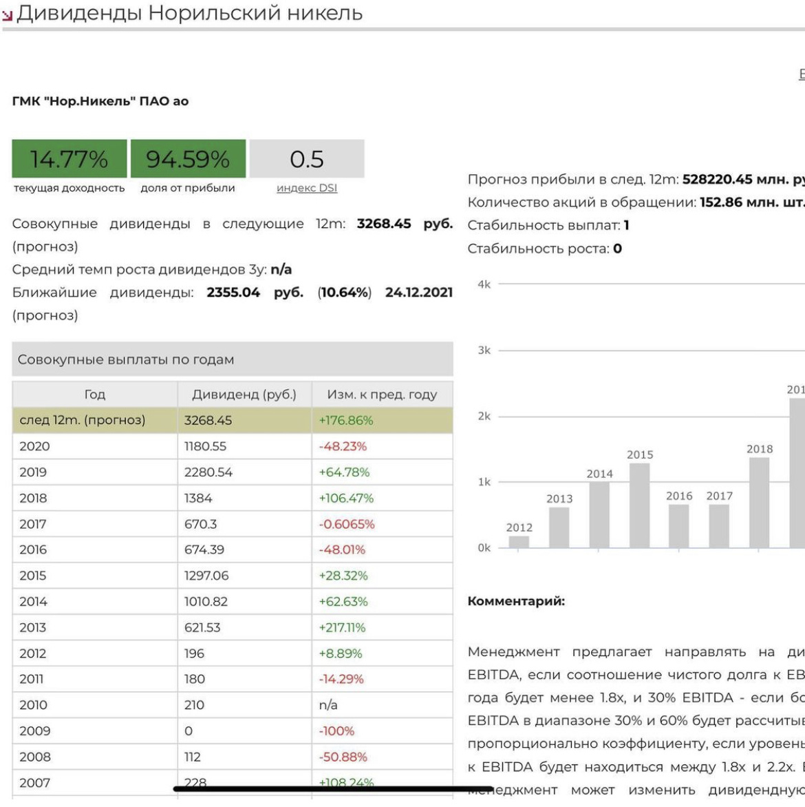805x807 pixels.
Task: Click the 2355.04 руб. nearest dividend value
Action: point(255,293)
